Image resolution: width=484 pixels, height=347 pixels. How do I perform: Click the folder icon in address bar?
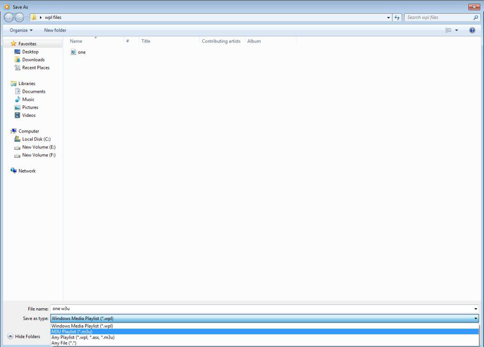point(34,17)
